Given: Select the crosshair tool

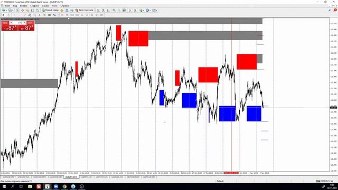Looking at the screenshot, I should (x=8, y=15).
